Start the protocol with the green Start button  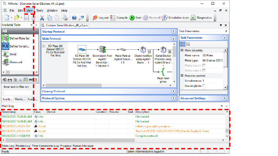click(135, 18)
